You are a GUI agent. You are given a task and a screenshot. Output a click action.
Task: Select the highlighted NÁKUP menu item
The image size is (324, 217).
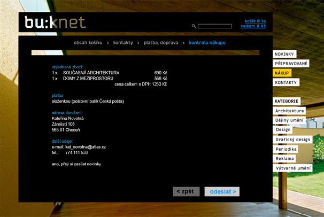(282, 73)
